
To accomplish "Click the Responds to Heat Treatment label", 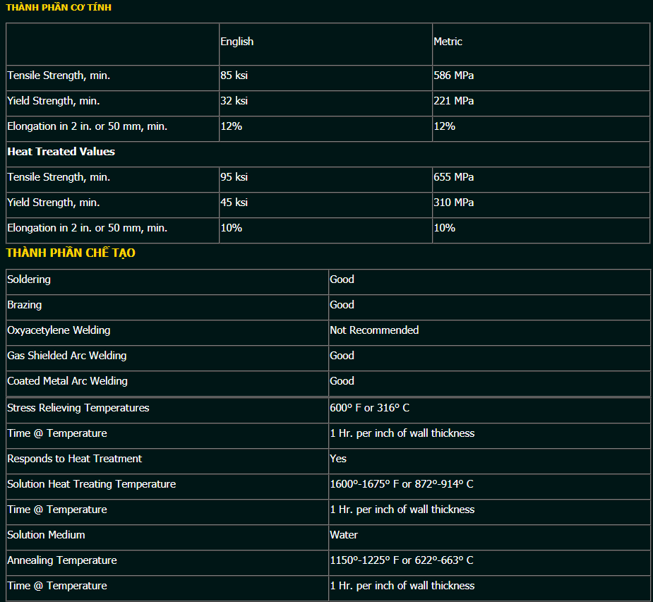I will [x=75, y=459].
